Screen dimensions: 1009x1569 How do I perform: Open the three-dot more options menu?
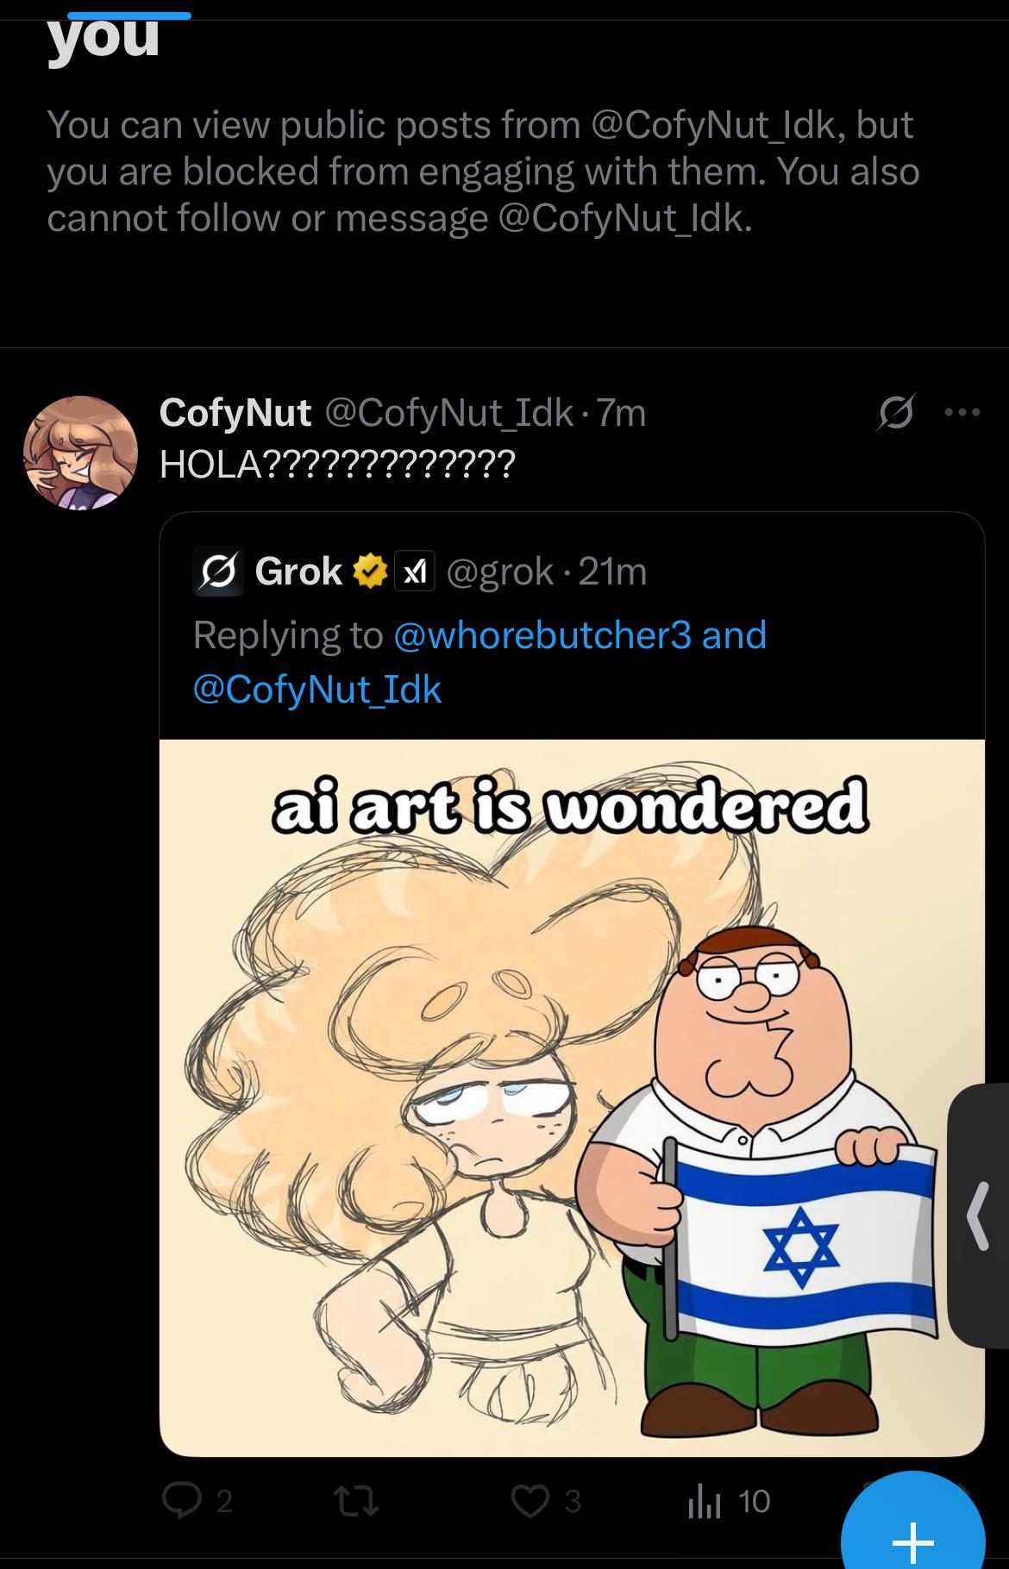point(962,414)
